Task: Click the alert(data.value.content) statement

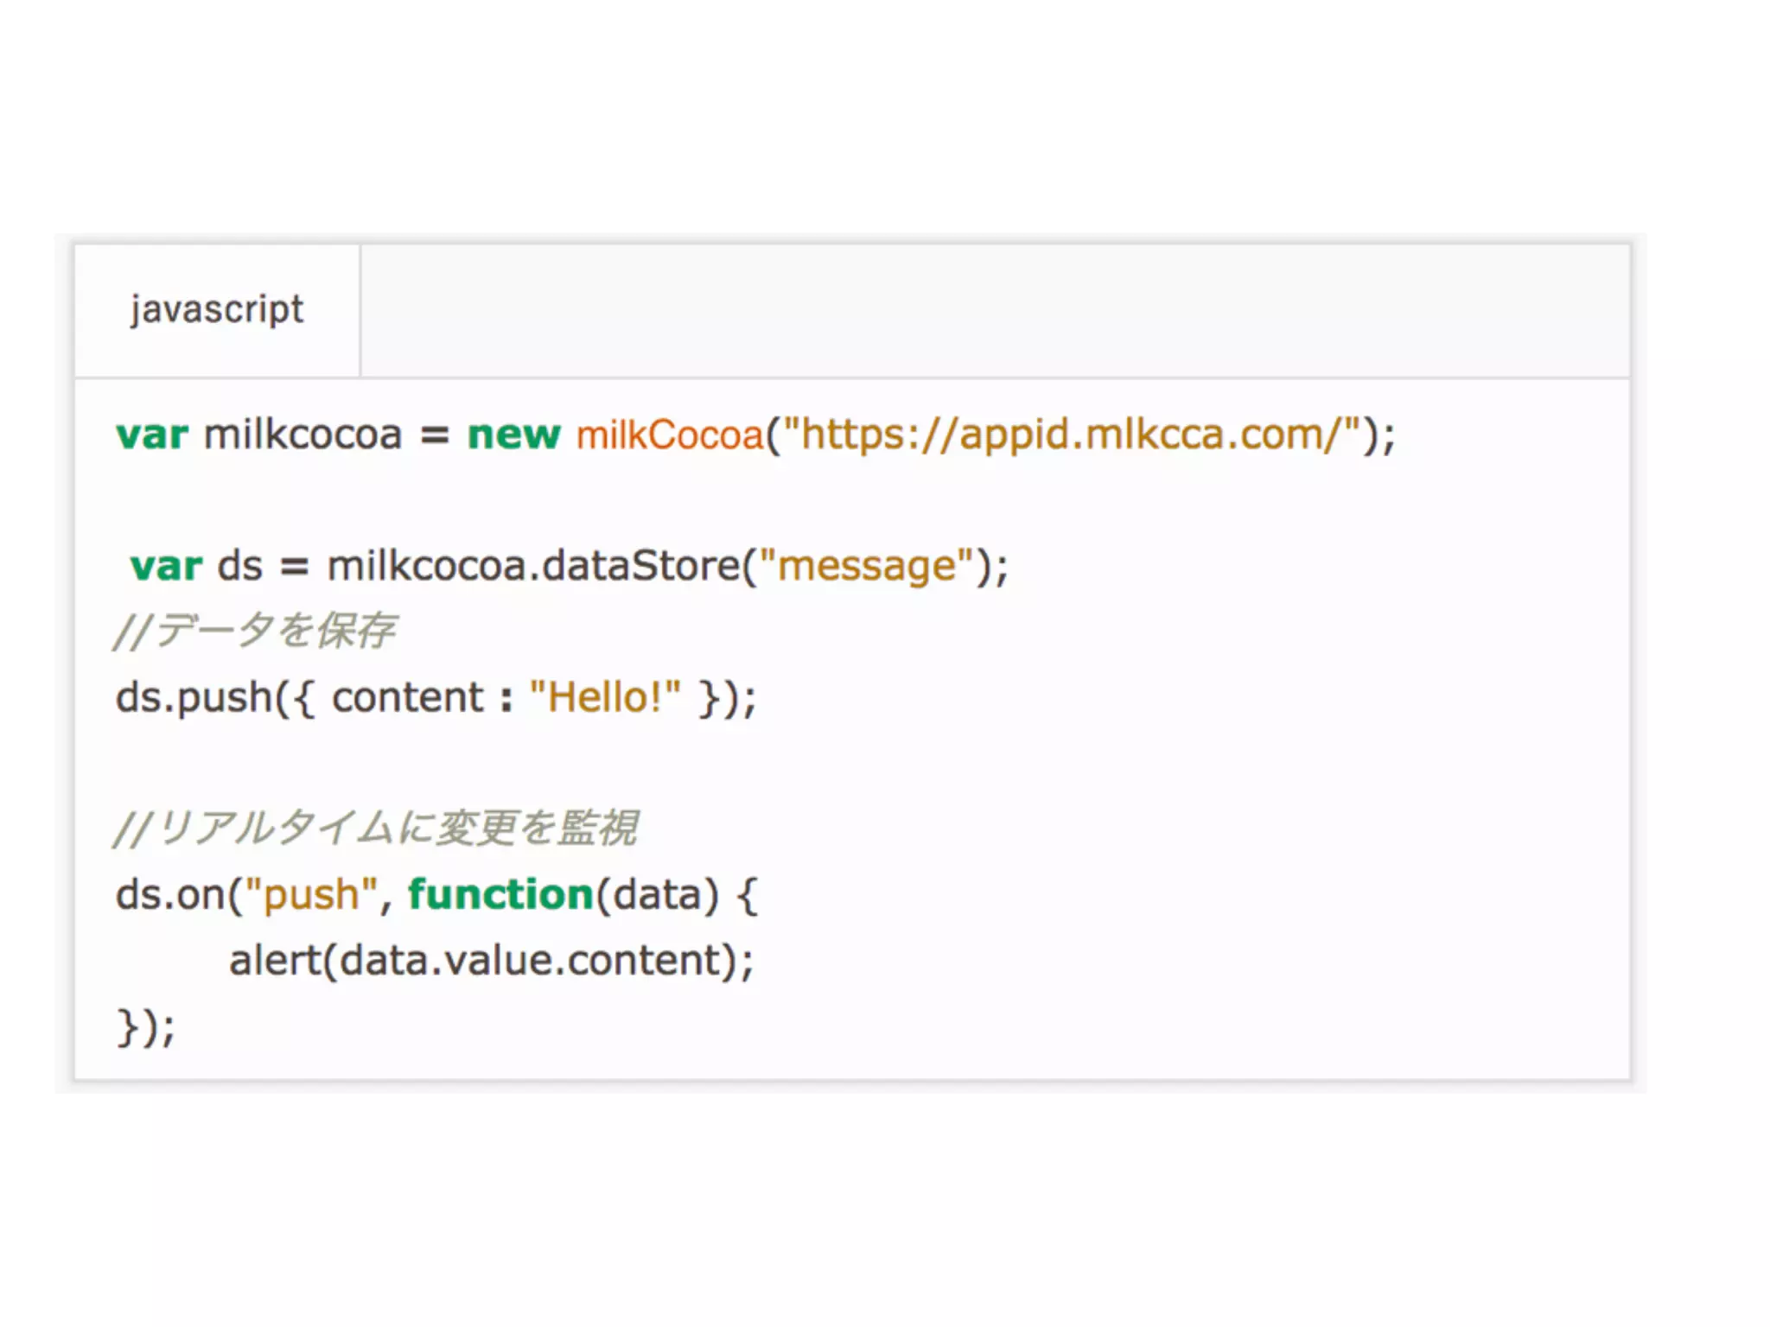Action: pos(491,961)
